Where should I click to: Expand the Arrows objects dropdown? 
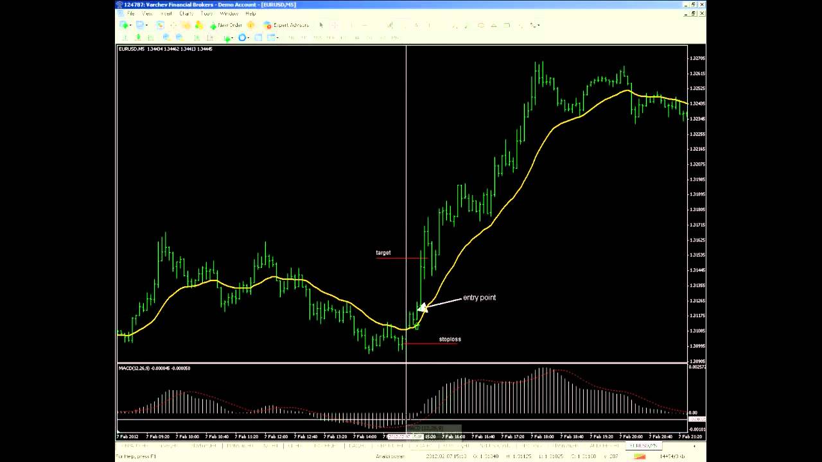539,25
